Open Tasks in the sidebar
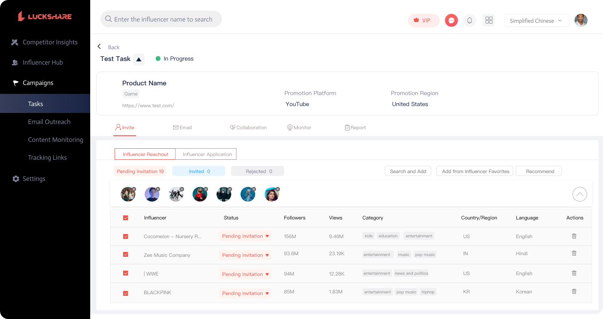This screenshot has height=319, width=603. pos(45,104)
